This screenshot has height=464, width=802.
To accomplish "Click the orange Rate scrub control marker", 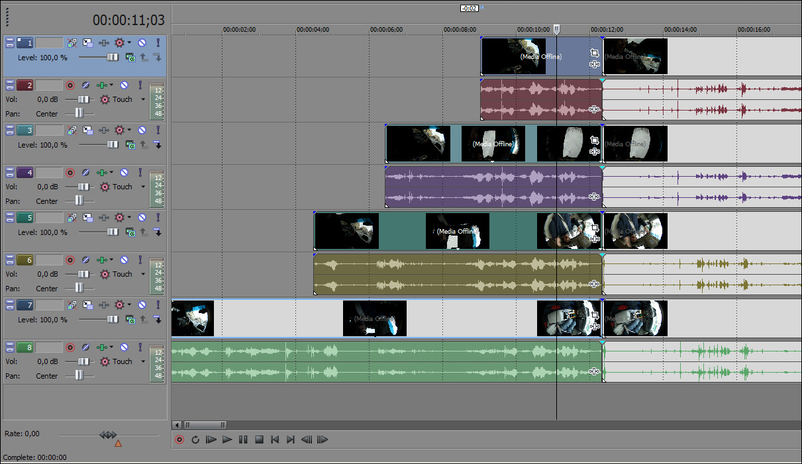I will click(x=118, y=443).
